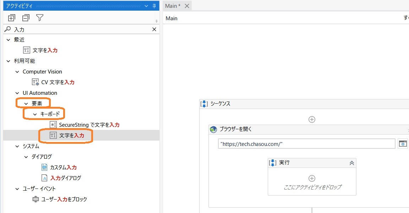Screen dimensions: 409x213
Task: Click the シーケンス icon on the sequence header
Action: [203, 104]
